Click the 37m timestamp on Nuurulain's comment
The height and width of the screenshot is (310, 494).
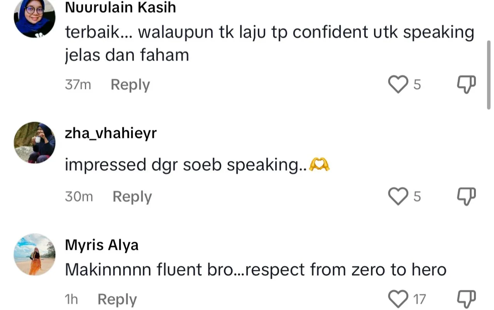(x=78, y=84)
